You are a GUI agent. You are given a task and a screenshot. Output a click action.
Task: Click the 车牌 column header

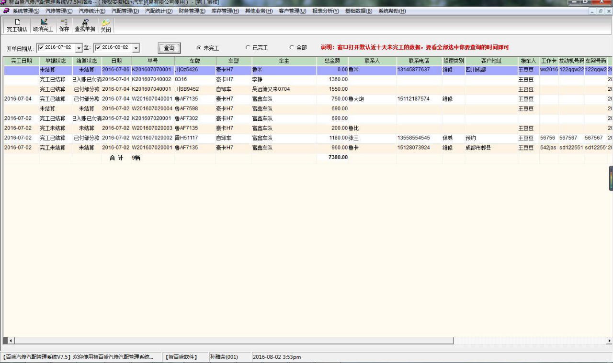pyautogui.click(x=195, y=61)
